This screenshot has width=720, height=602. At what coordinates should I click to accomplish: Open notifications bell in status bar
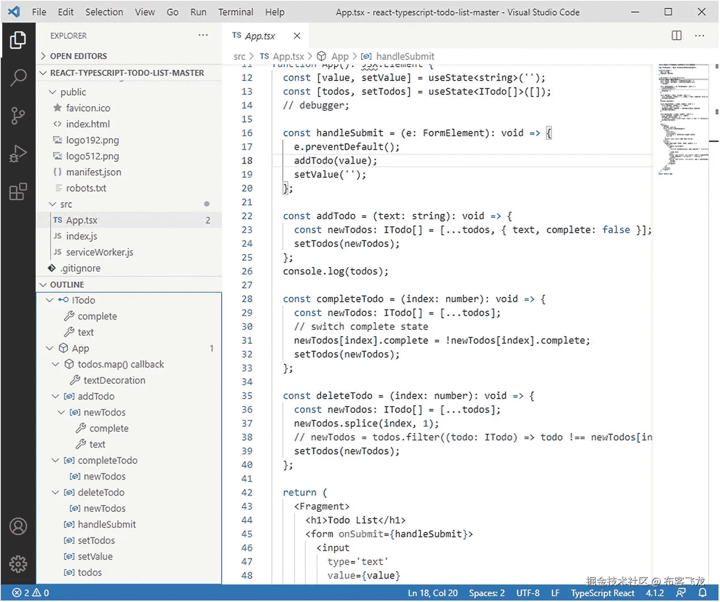click(703, 593)
